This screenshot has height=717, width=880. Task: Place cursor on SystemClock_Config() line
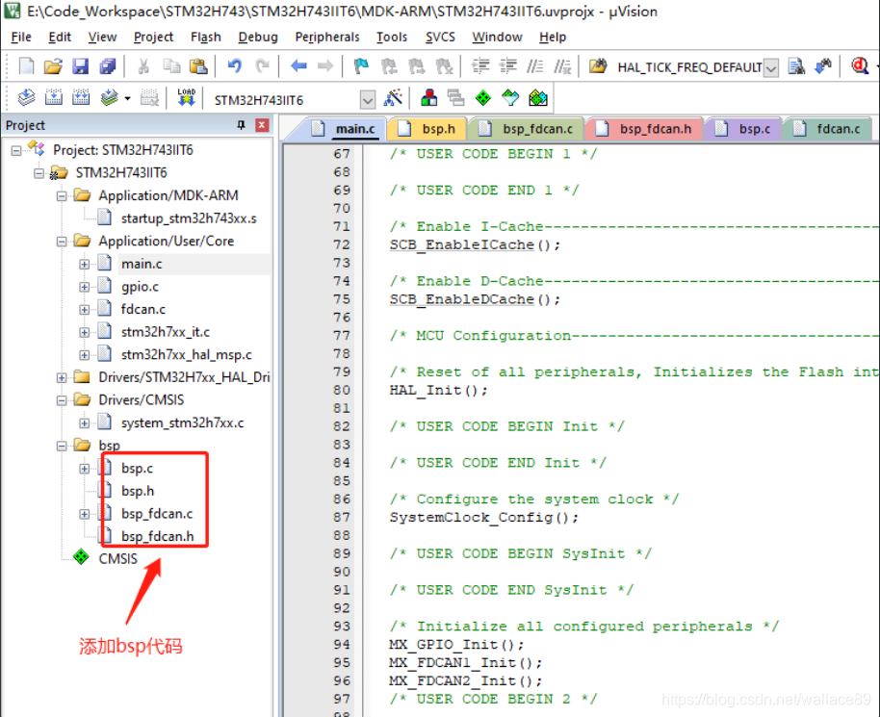pyautogui.click(x=483, y=517)
